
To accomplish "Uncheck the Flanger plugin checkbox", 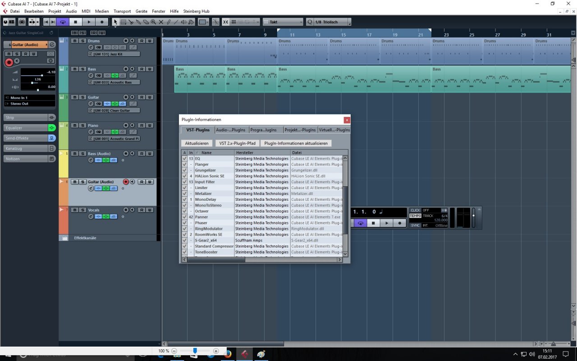I will click(x=184, y=164).
